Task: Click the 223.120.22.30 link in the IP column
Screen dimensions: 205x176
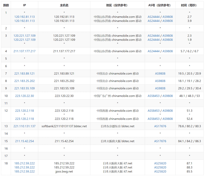Action: point(24,96)
